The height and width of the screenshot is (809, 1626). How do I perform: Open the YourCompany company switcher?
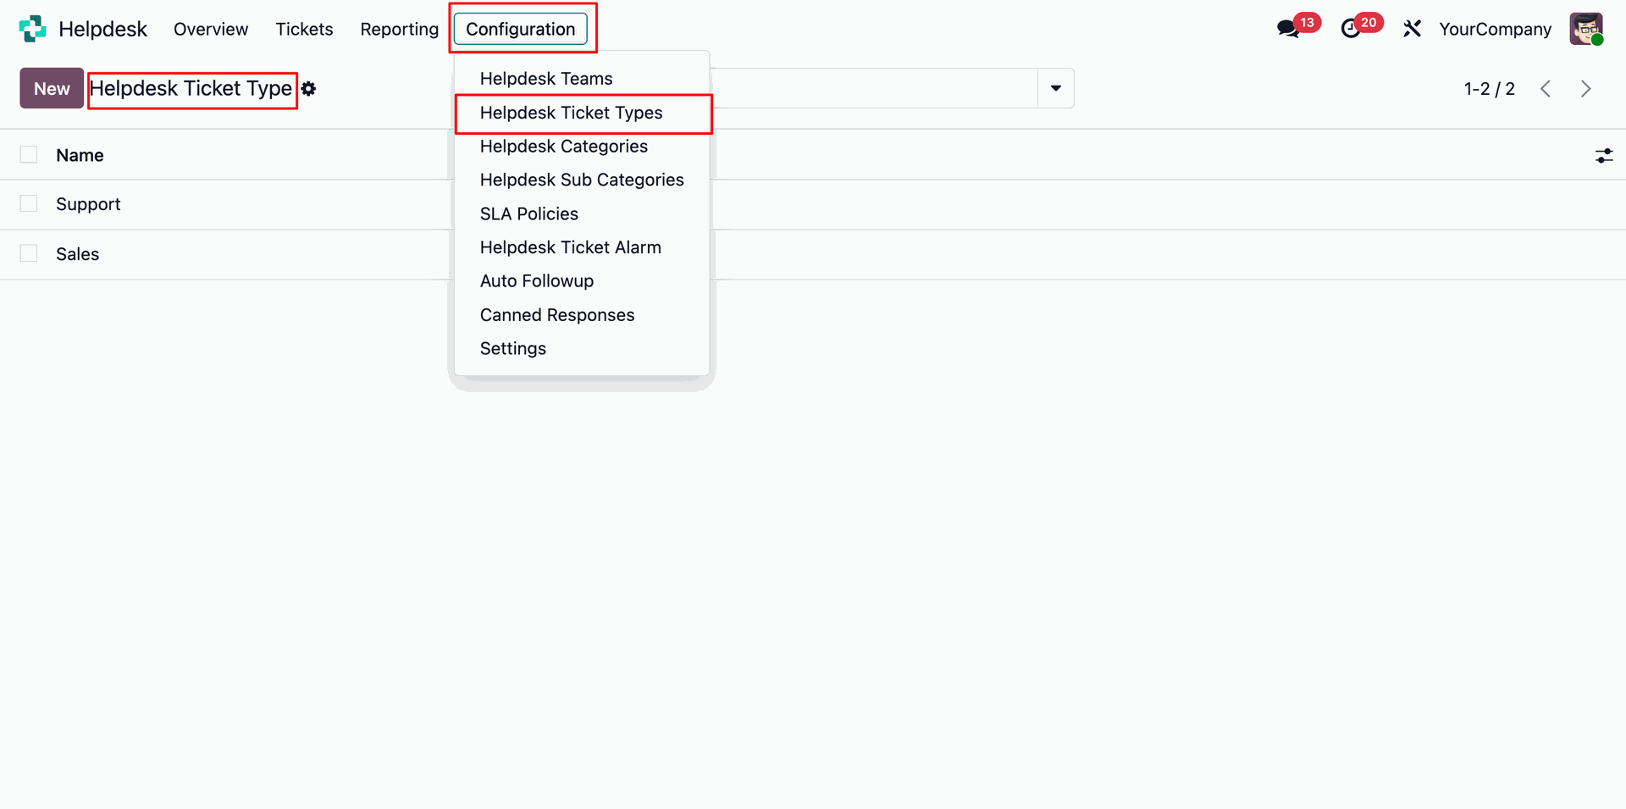click(x=1495, y=29)
